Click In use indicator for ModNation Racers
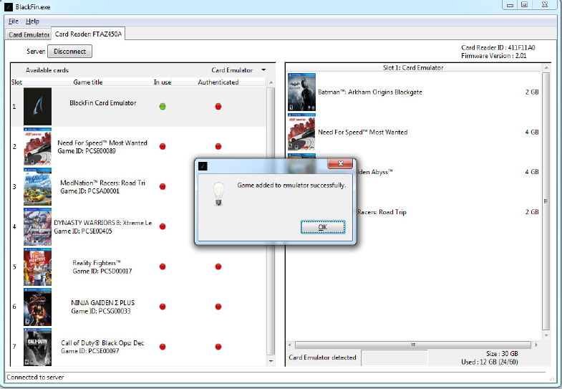Viewport: 562px width, 389px height. pyautogui.click(x=163, y=186)
